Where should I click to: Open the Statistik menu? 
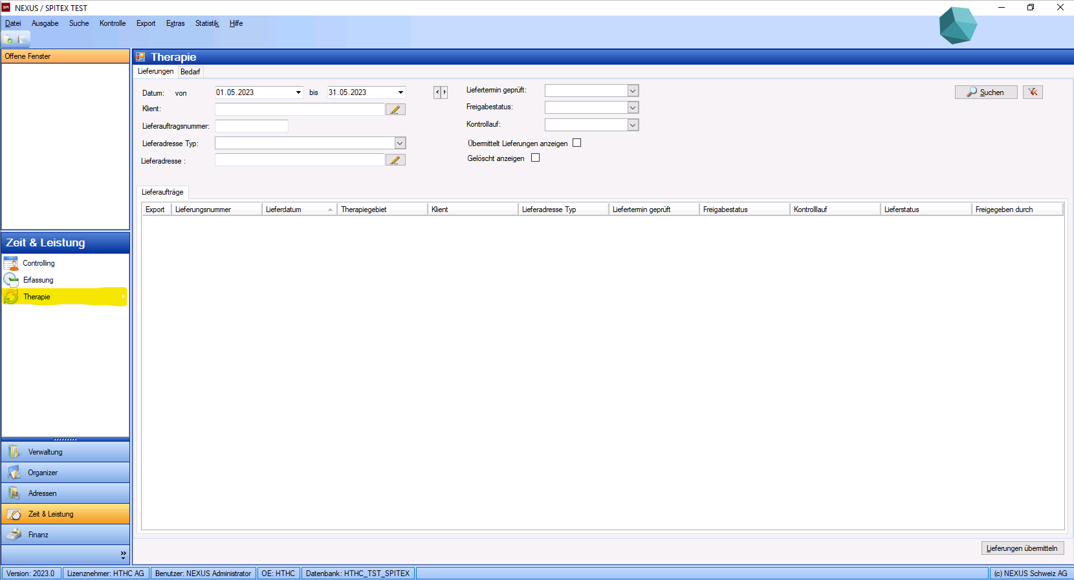[207, 23]
